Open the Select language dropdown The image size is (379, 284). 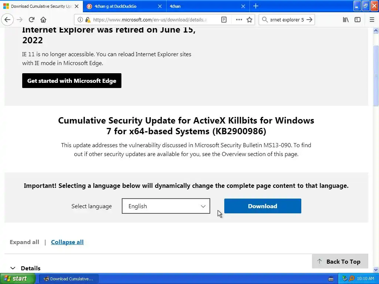tap(166, 206)
